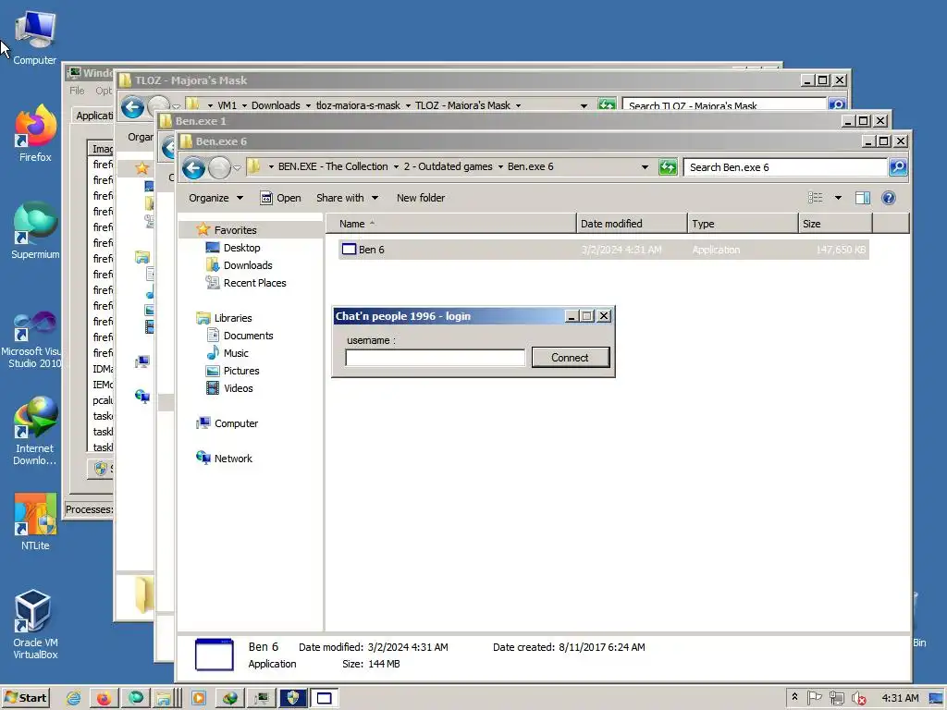Click Action Center flag tray icon
This screenshot has height=710, width=947.
pos(814,698)
